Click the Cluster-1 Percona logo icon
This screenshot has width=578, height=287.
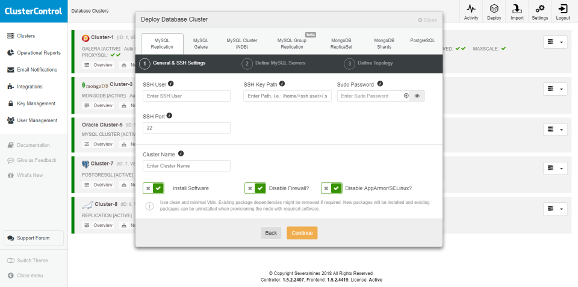point(85,37)
